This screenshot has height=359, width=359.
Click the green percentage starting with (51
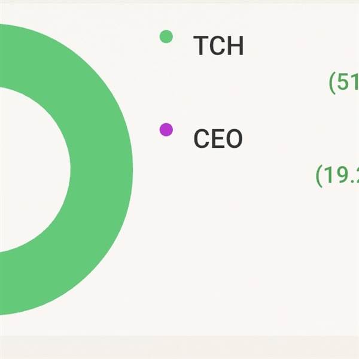click(x=344, y=83)
